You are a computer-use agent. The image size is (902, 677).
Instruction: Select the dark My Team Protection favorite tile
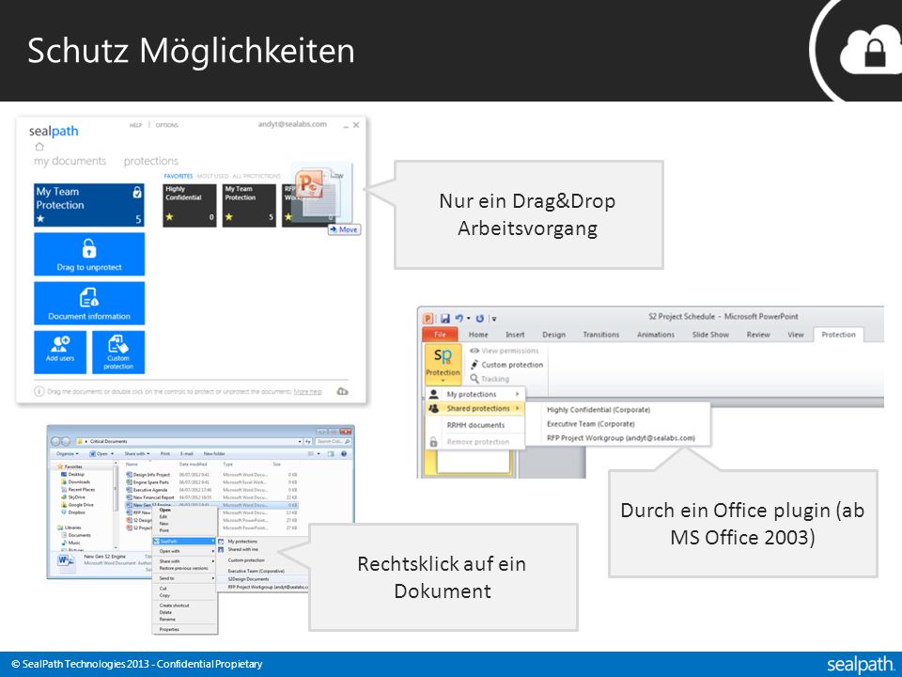click(249, 206)
